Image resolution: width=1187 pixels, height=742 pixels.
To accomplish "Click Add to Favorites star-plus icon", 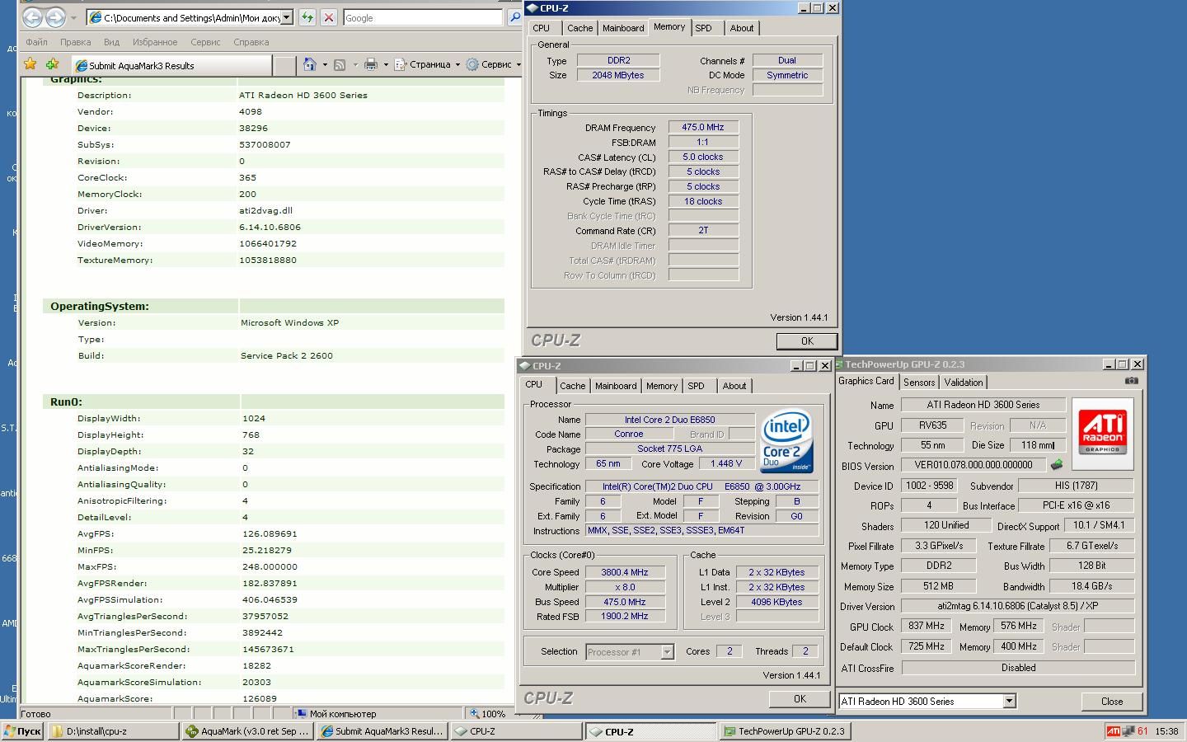I will (52, 64).
